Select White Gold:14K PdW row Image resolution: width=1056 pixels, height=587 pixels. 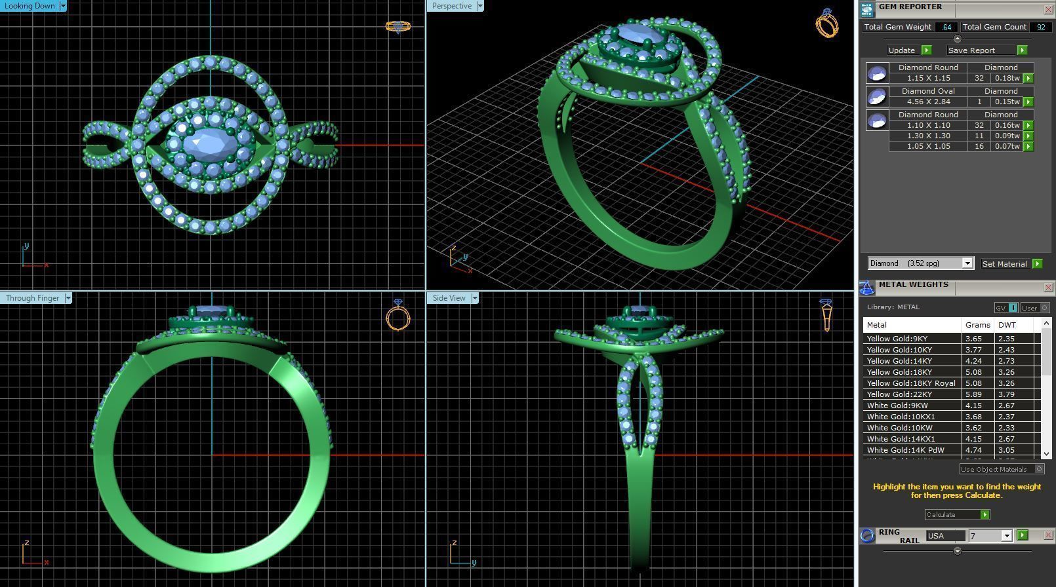click(x=951, y=450)
